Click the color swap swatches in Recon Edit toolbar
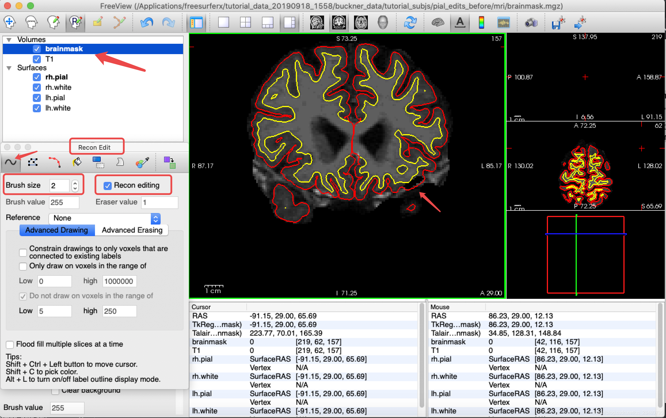The width and height of the screenshot is (666, 418). (169, 162)
